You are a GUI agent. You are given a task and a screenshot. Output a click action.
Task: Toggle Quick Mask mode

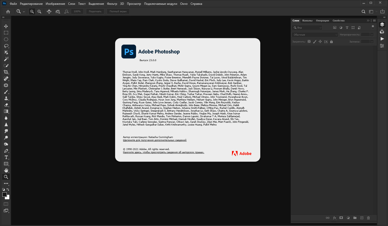pyautogui.click(x=6, y=204)
